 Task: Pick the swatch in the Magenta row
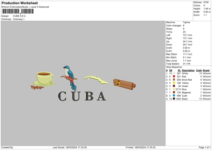coord(174,92)
